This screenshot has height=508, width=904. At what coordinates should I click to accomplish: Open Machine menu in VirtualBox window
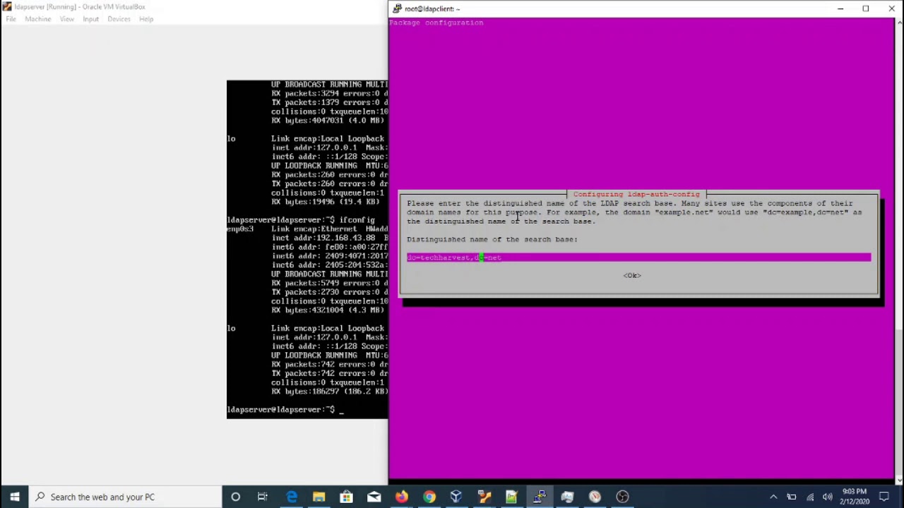(38, 19)
